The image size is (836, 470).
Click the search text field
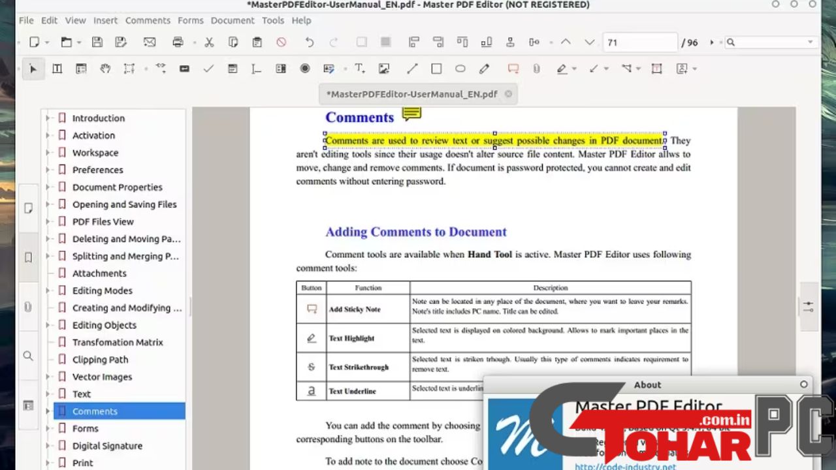[771, 42]
